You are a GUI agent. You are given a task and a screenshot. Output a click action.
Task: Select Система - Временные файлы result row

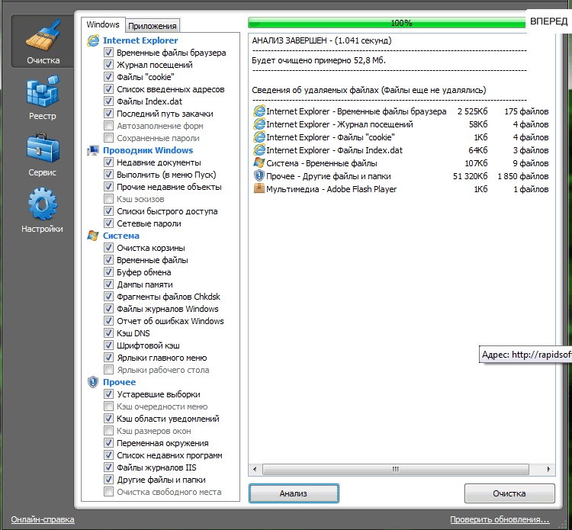coord(401,163)
